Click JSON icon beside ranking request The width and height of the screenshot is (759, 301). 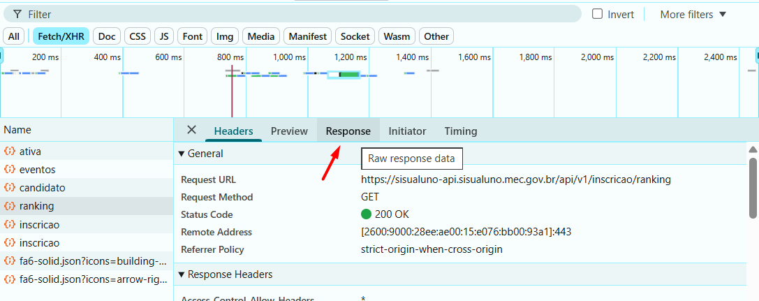[10, 206]
